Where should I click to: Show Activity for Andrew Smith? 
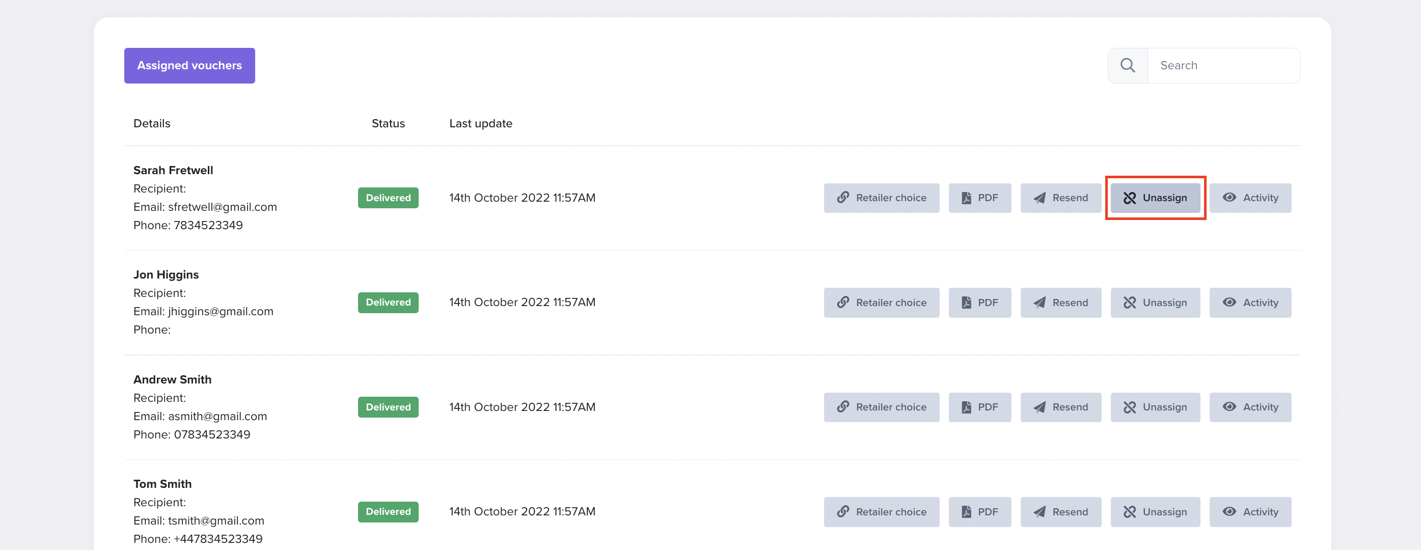[1250, 407]
